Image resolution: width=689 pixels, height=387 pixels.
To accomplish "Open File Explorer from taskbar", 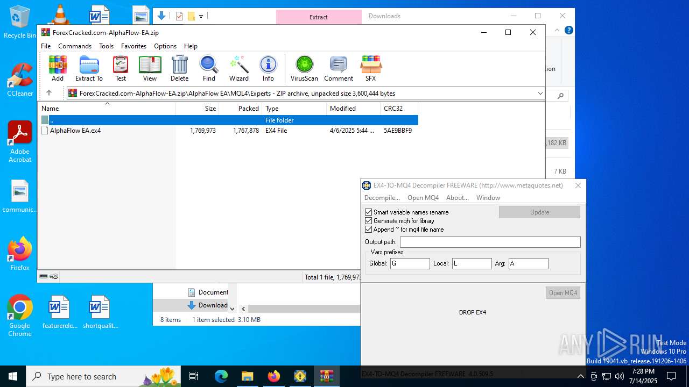I will [248, 376].
